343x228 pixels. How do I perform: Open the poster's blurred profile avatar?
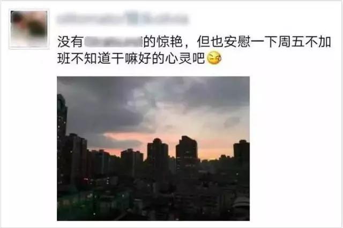[29, 29]
